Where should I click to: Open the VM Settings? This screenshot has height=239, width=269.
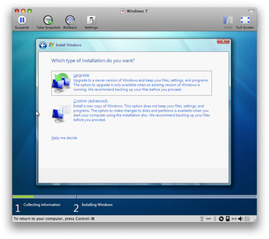[91, 22]
